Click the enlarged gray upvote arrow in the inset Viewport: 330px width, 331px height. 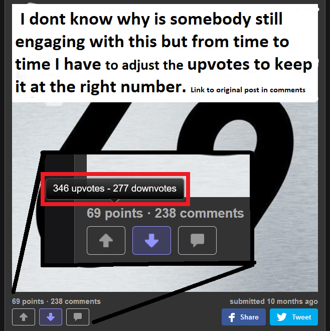[106, 240]
